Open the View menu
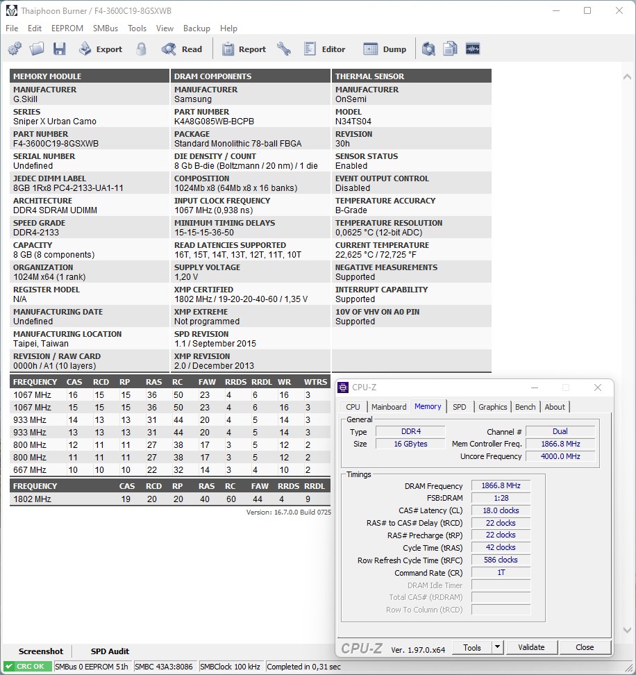This screenshot has height=675, width=636. tap(165, 28)
